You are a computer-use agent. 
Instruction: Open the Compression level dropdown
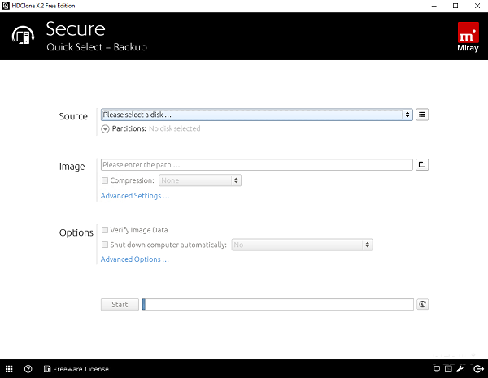point(200,180)
